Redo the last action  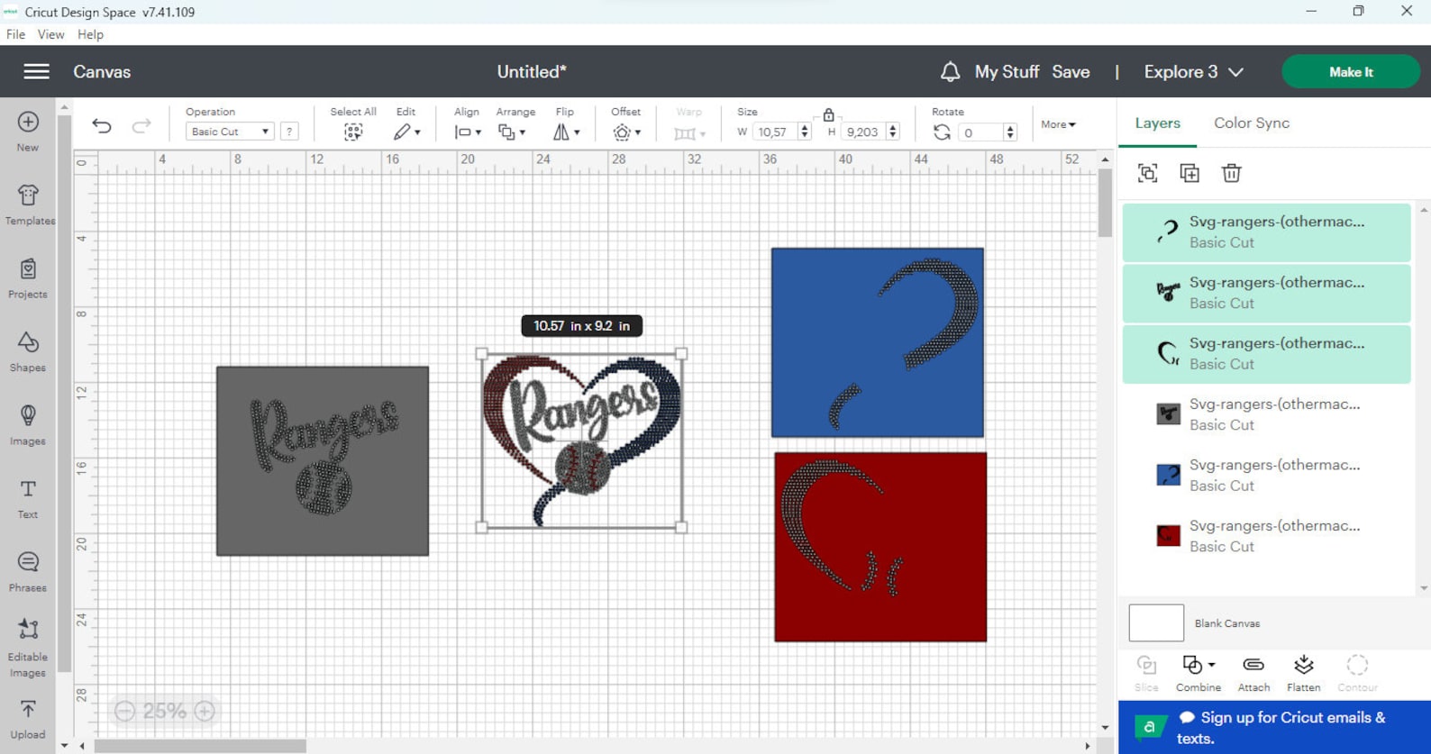141,126
